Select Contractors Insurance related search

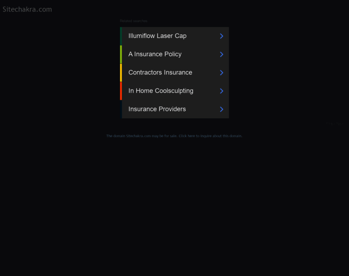click(160, 73)
